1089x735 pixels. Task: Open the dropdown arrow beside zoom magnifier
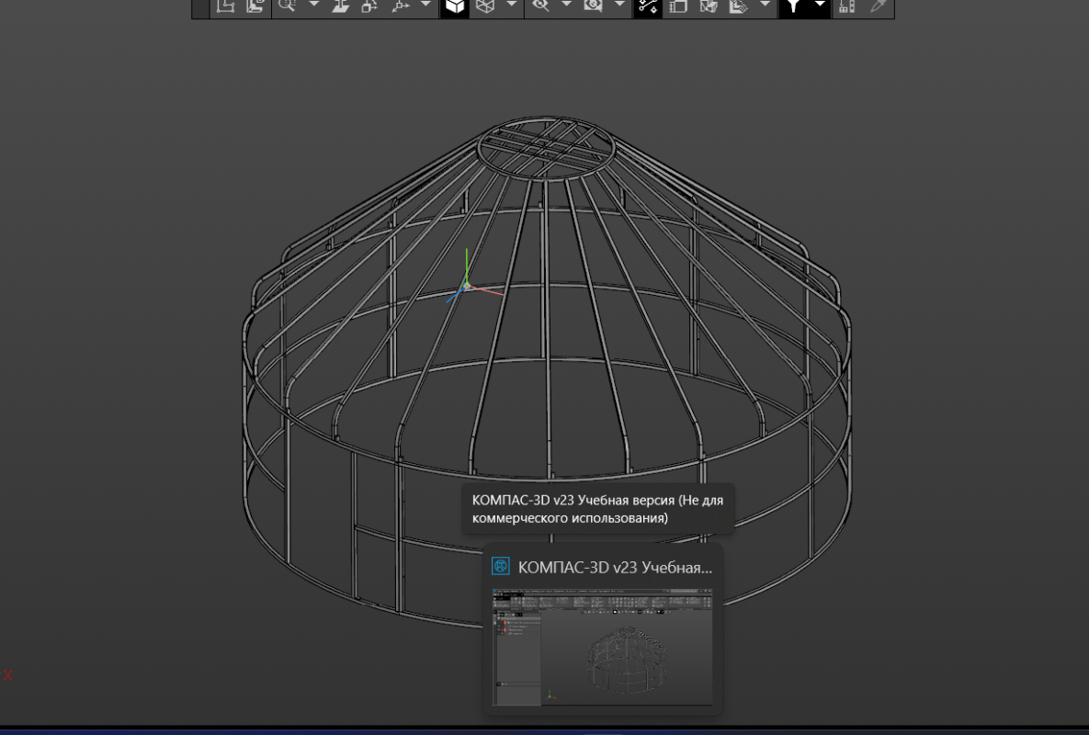(313, 6)
